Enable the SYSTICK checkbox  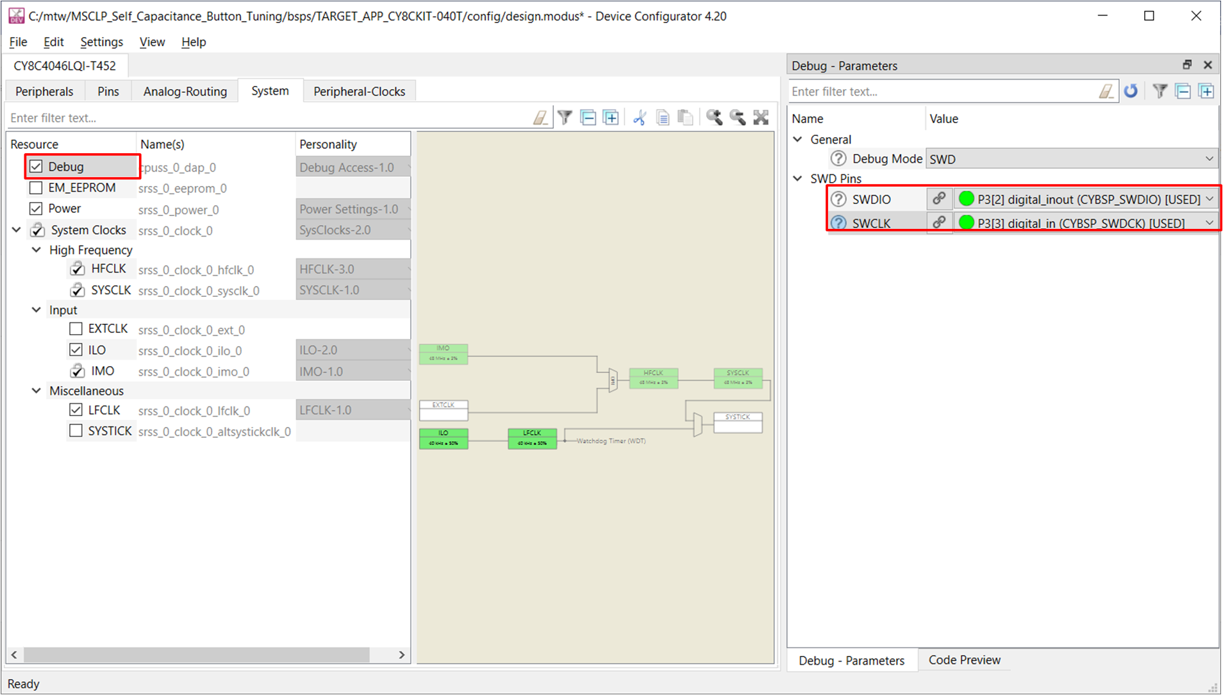click(x=76, y=431)
